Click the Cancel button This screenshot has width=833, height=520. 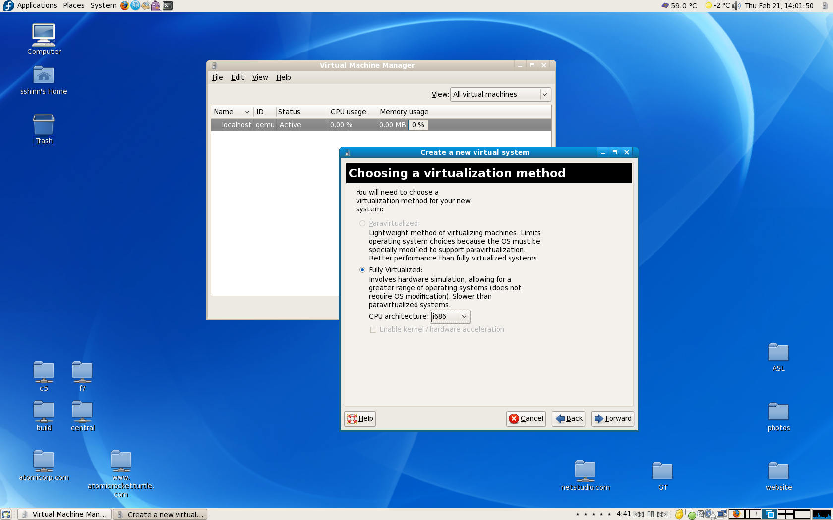point(526,418)
